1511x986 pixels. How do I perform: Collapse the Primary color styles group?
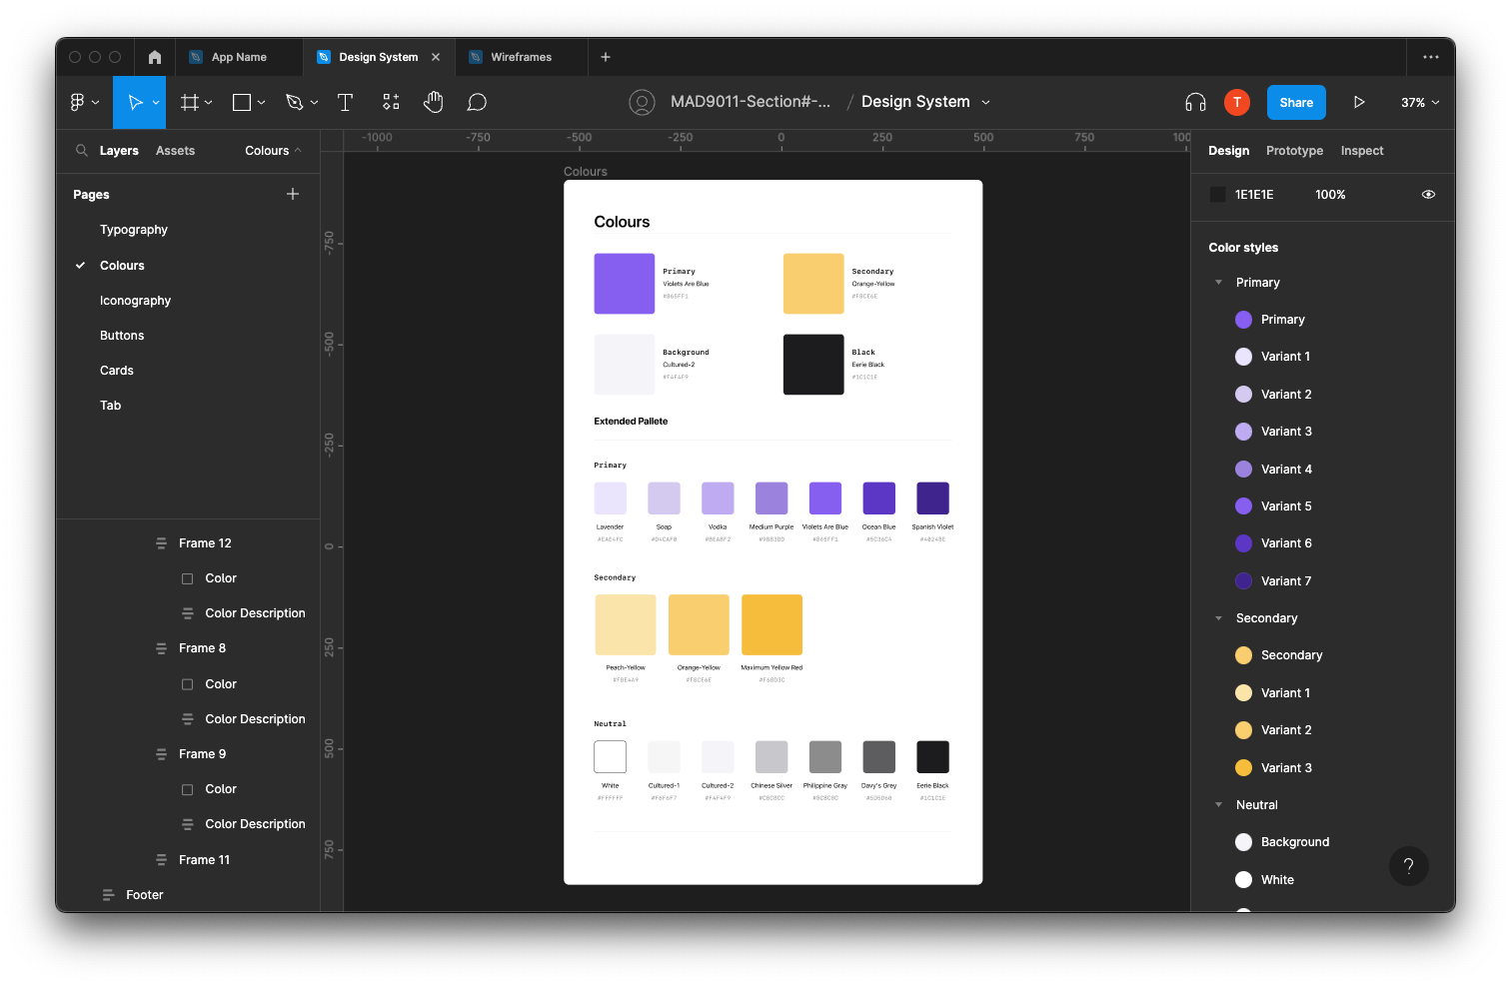1218,283
